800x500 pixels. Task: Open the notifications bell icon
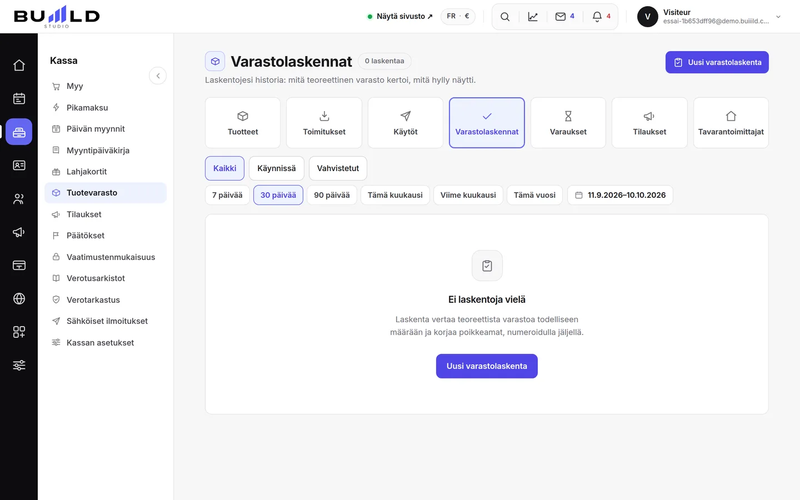tap(601, 17)
